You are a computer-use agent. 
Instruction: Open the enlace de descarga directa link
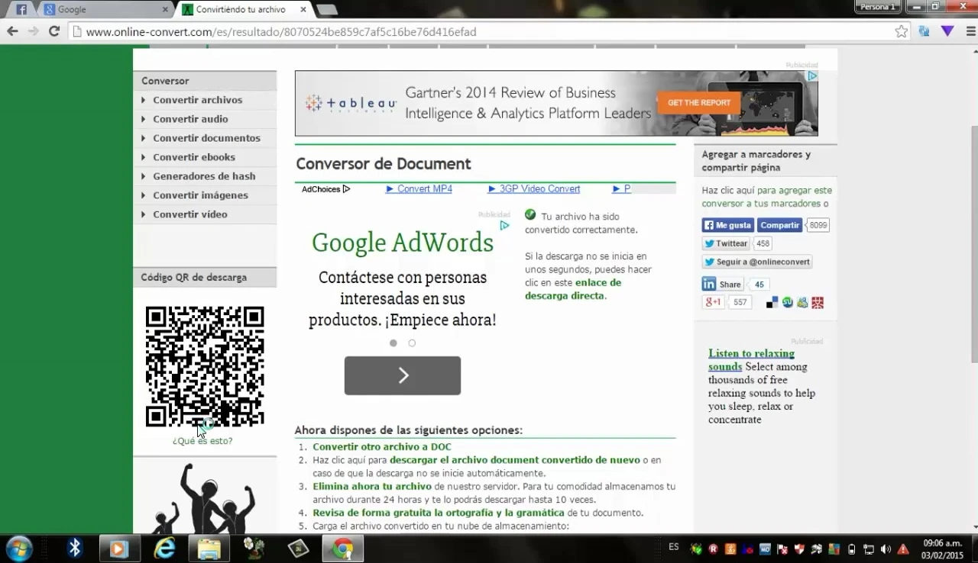[573, 289]
